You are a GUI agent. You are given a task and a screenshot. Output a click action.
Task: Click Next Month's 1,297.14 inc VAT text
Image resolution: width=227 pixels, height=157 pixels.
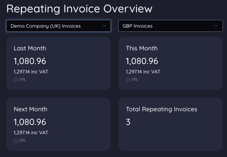pos(31,133)
